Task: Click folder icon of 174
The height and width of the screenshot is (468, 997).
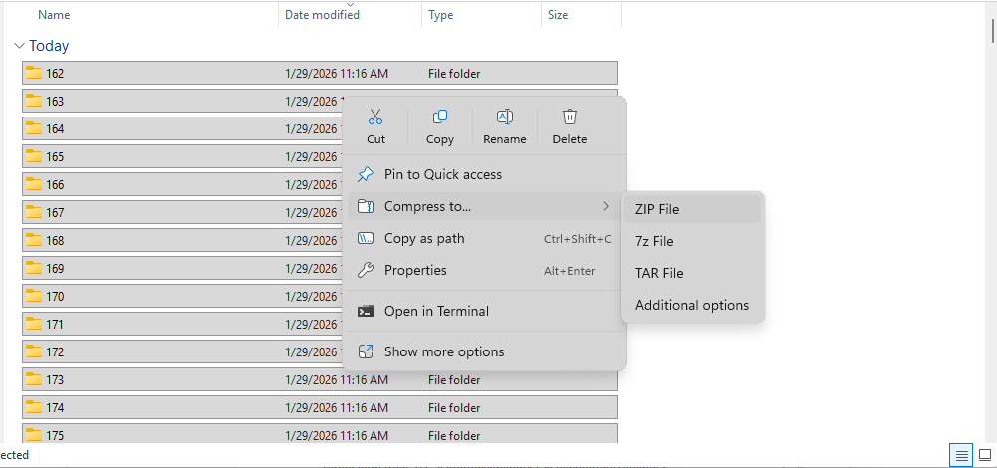Action: click(34, 407)
